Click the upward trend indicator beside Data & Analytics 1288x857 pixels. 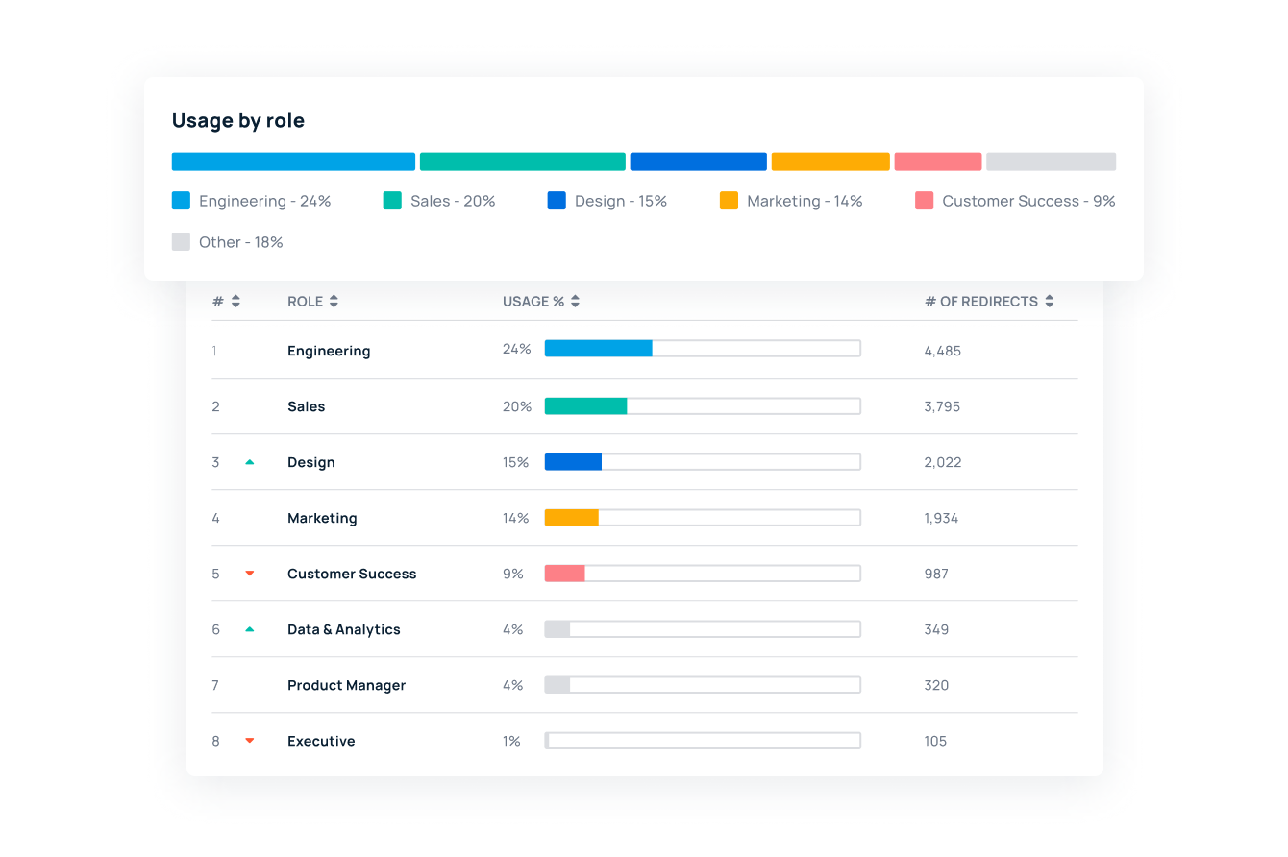[x=251, y=628]
